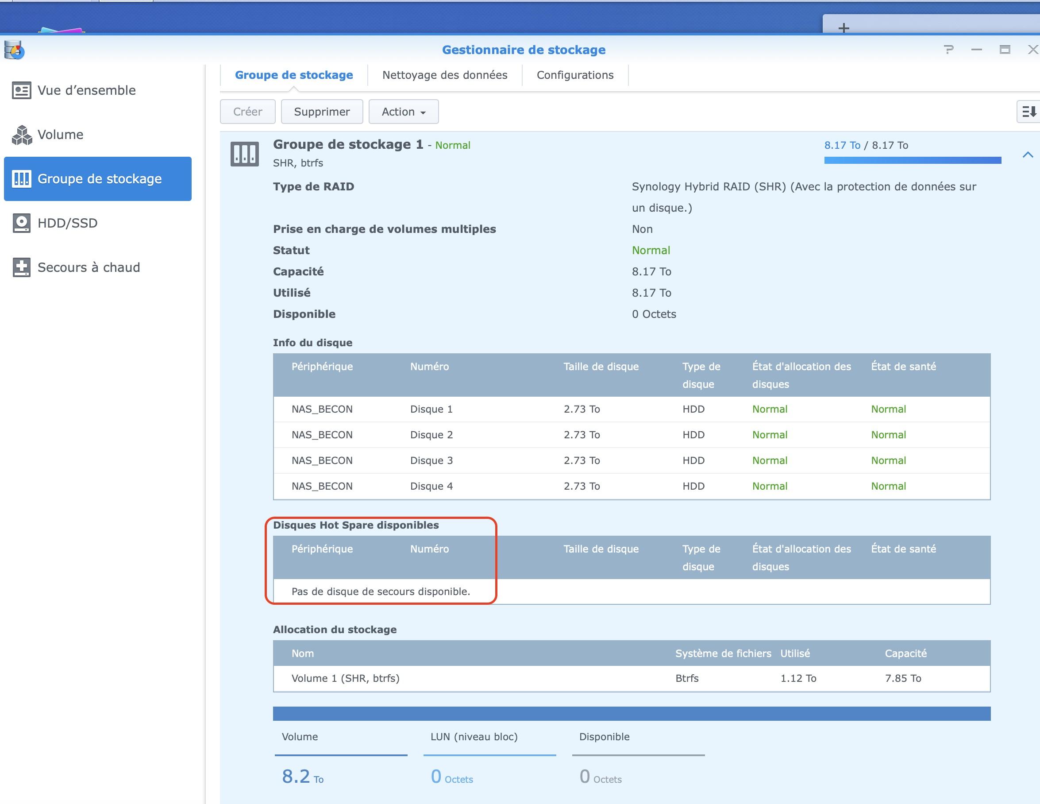Click the Storage Manager app icon

point(14,50)
